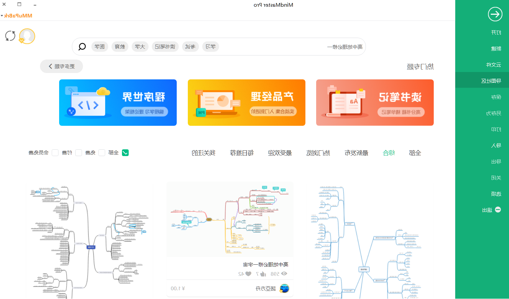Click the MindMaster Pro window title
Viewport: 509px width, 299px height.
tap(273, 5)
